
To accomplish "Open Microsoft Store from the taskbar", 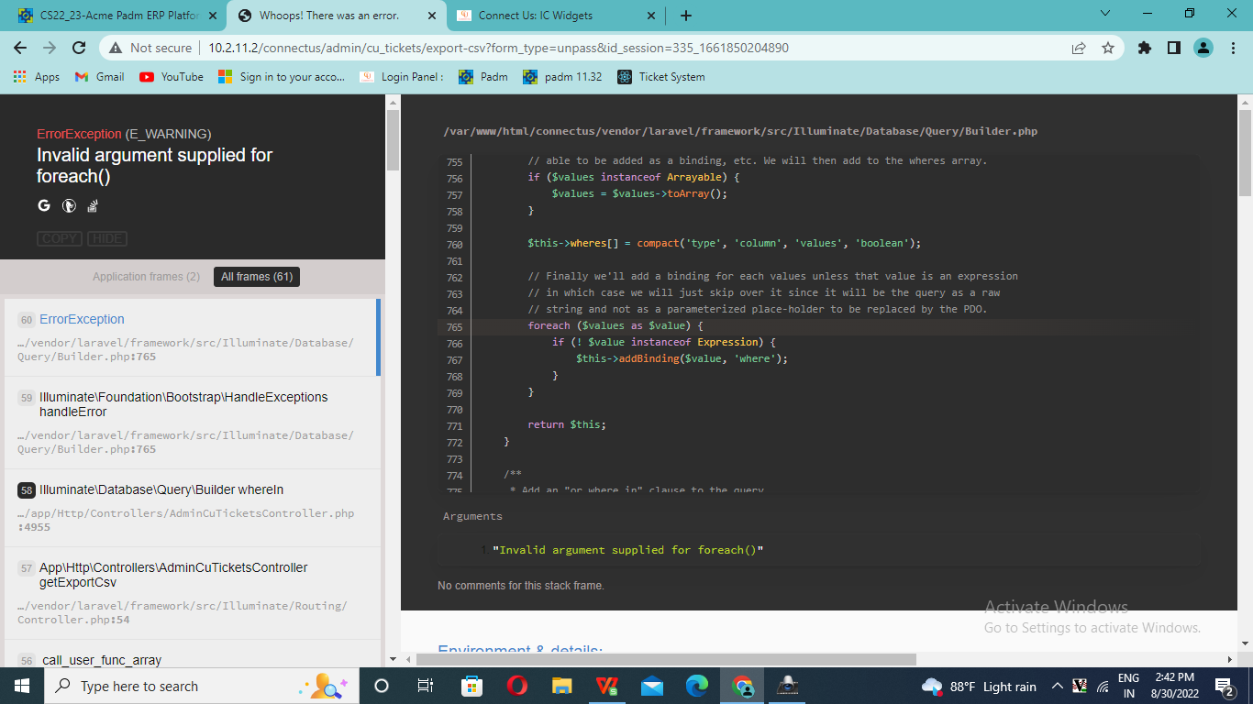I will 471,686.
